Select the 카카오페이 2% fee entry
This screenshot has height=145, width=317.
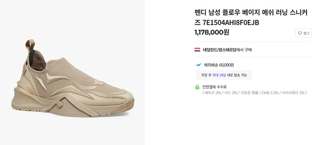click(x=293, y=93)
